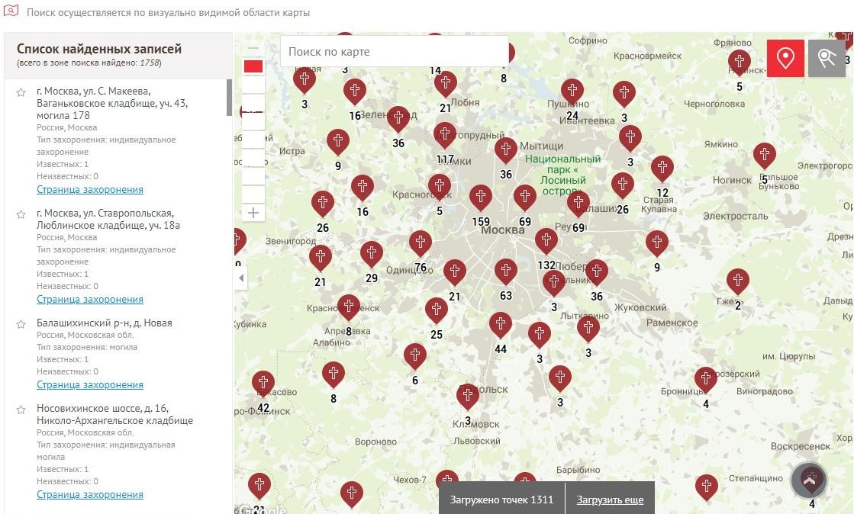Viewport: 854px width, 514px height.
Task: Open burial page for Люблинское кладбище
Action: coord(90,300)
